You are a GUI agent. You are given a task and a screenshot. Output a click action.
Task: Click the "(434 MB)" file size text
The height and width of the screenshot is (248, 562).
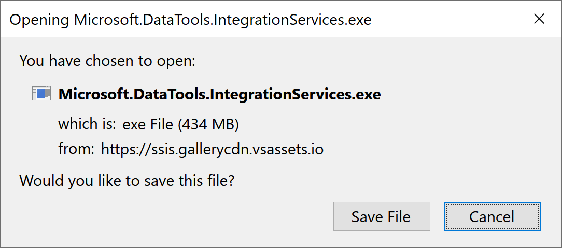(x=208, y=124)
